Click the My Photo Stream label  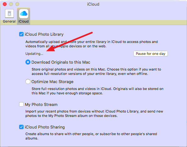41,105
